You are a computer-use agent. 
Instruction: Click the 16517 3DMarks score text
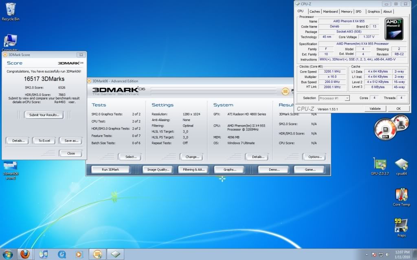tap(44, 79)
